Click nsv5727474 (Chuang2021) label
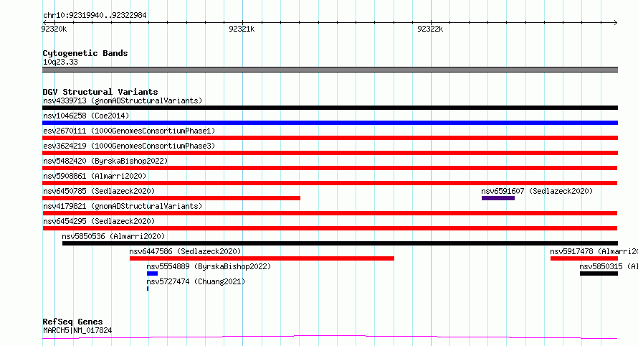This screenshot has width=638, height=346. [196, 281]
